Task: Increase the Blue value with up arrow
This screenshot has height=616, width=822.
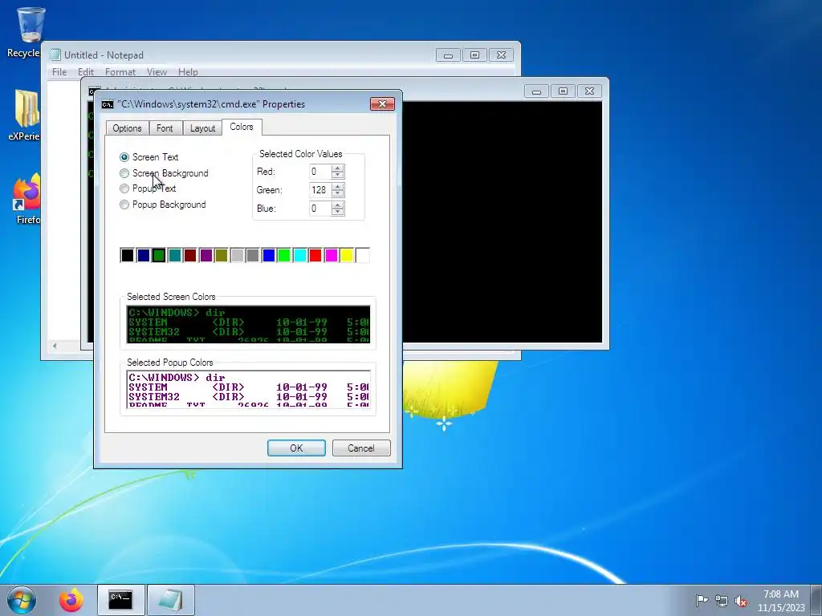Action: [338, 205]
